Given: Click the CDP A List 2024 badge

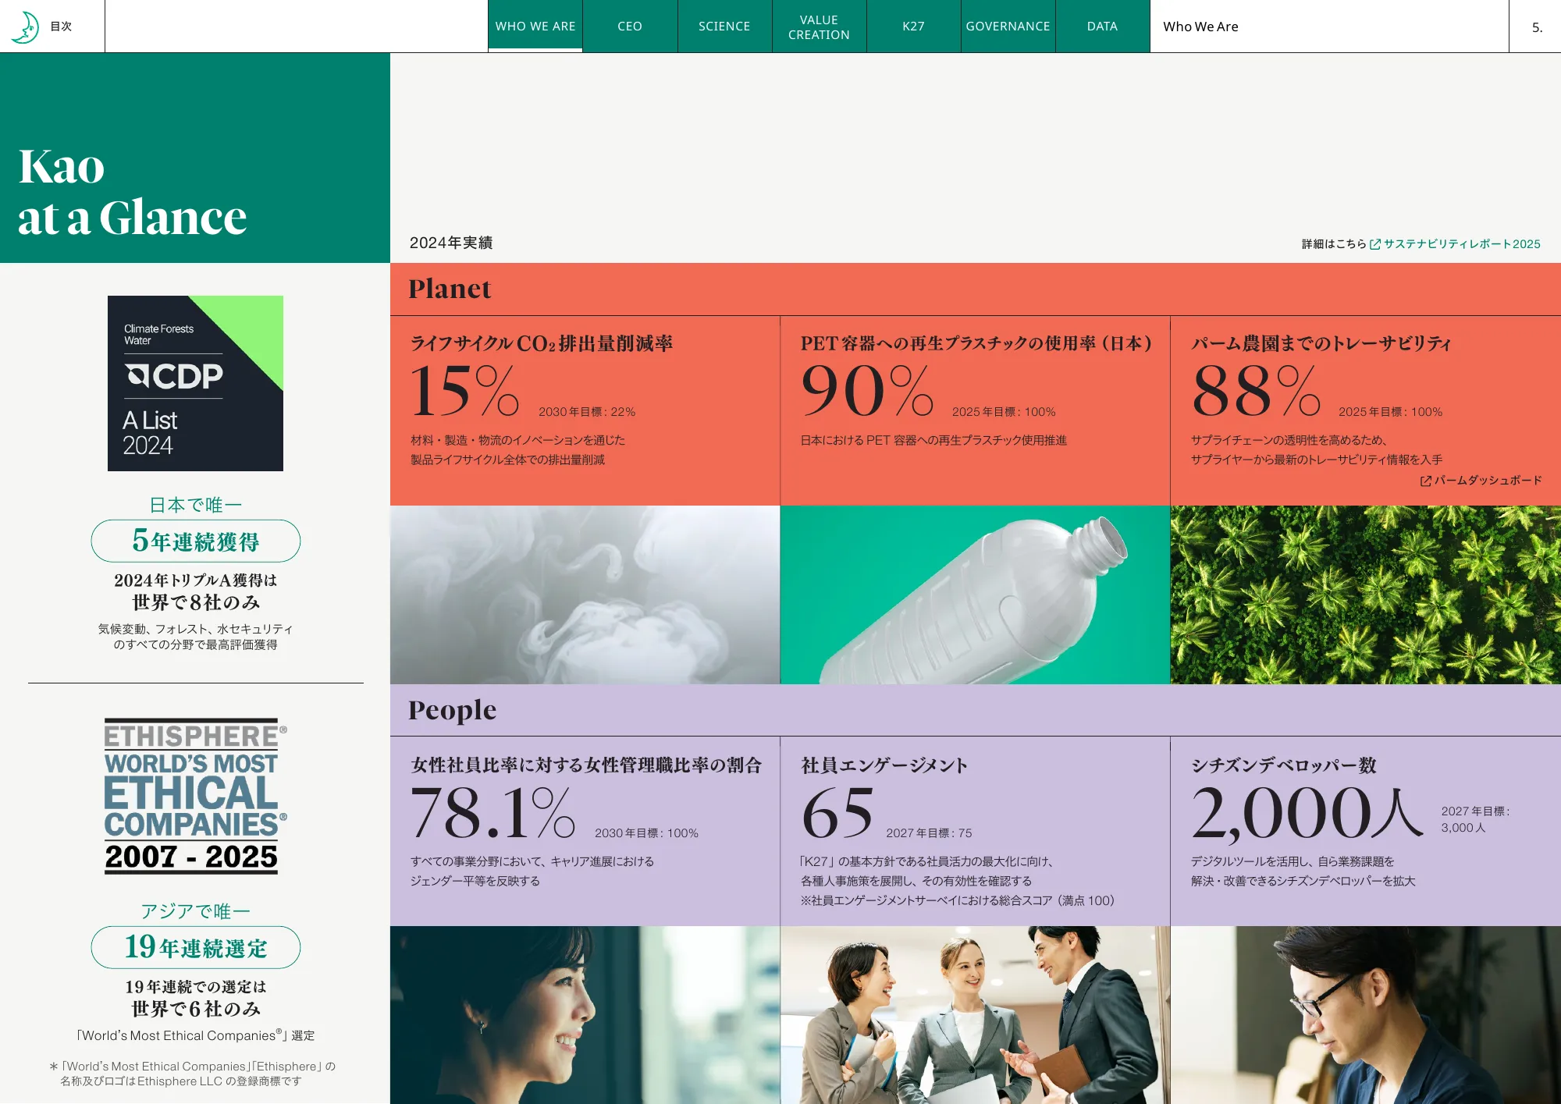Looking at the screenshot, I should pyautogui.click(x=194, y=382).
